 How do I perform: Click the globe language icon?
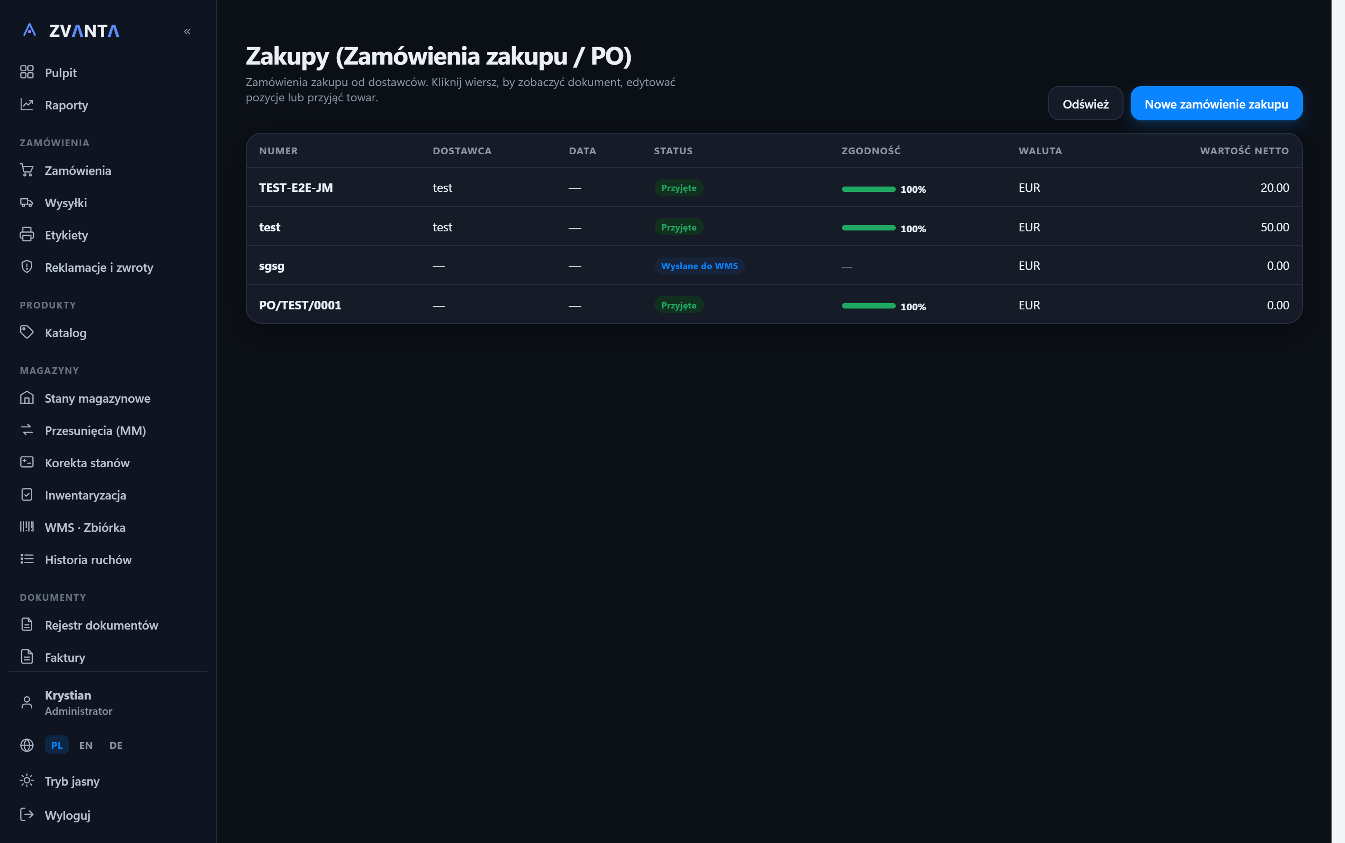click(27, 745)
